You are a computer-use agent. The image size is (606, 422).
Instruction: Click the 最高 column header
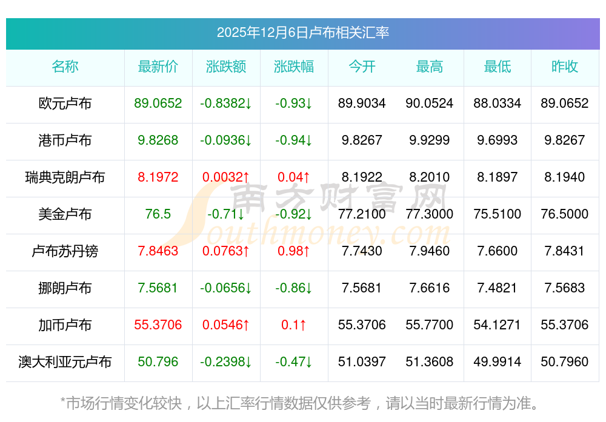(430, 67)
